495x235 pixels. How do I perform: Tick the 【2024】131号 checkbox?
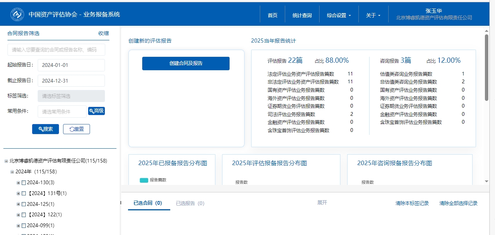24,194
